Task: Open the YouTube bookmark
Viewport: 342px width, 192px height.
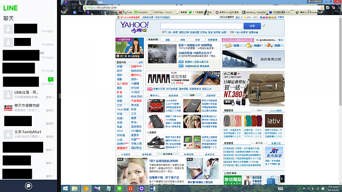Action: pos(126,12)
